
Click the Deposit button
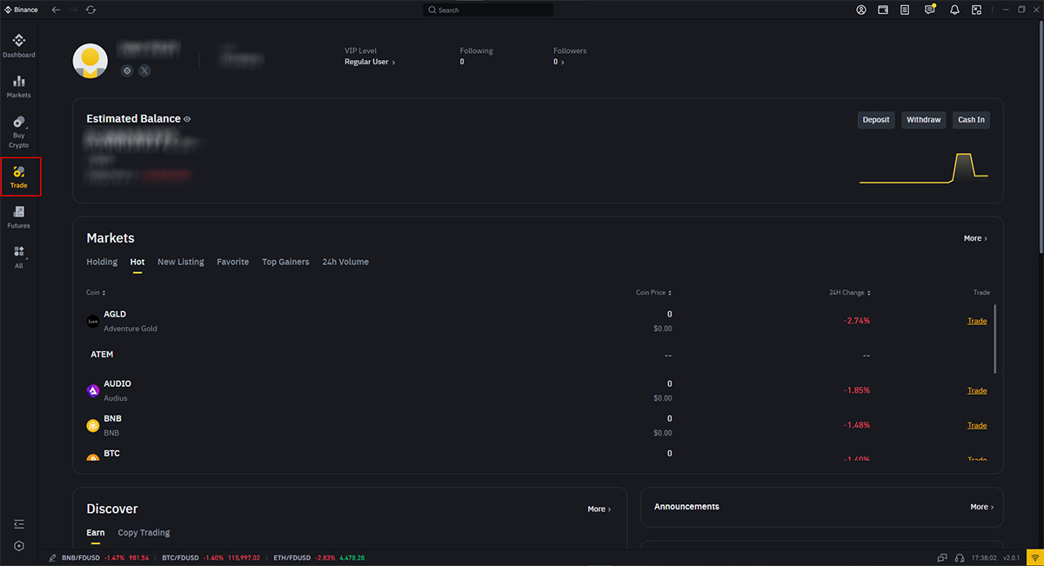[x=876, y=120]
